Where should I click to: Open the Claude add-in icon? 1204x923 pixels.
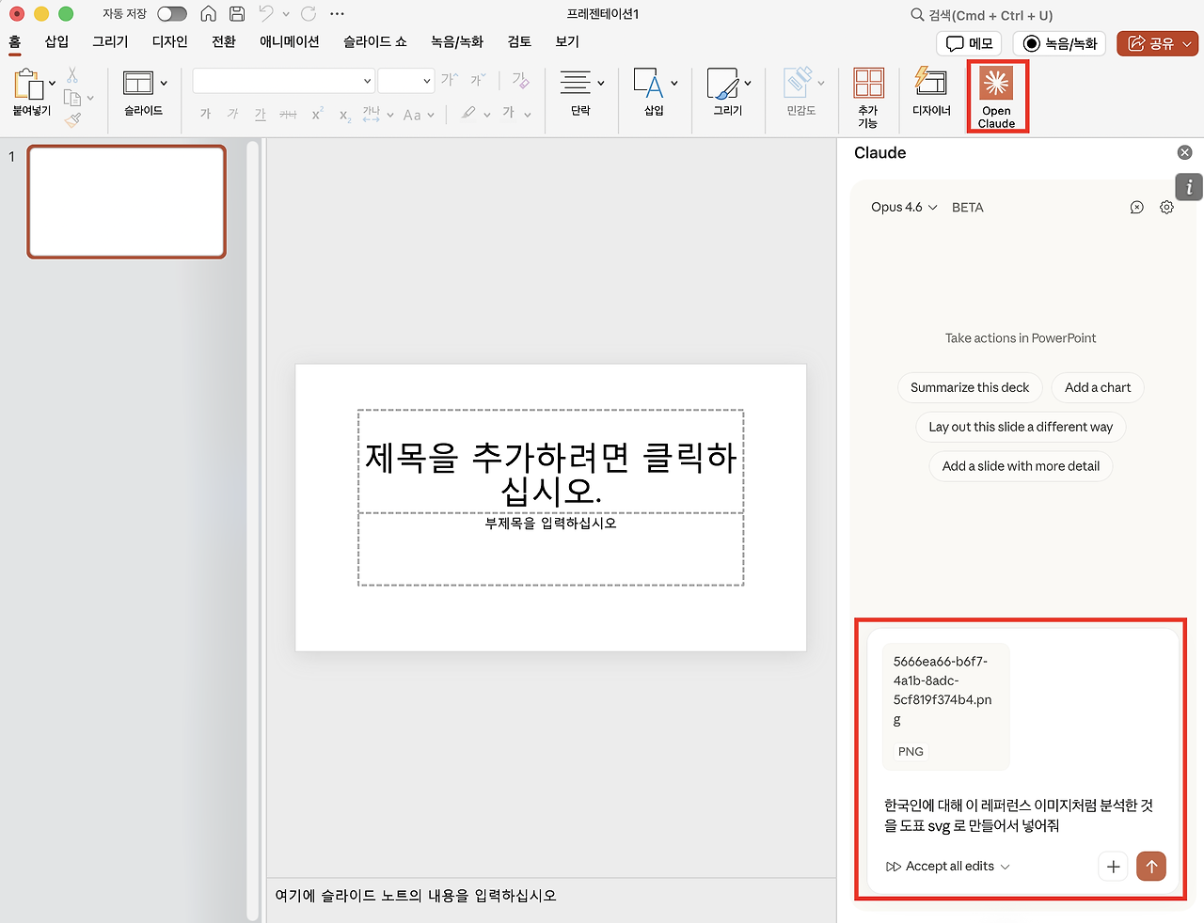tap(996, 85)
